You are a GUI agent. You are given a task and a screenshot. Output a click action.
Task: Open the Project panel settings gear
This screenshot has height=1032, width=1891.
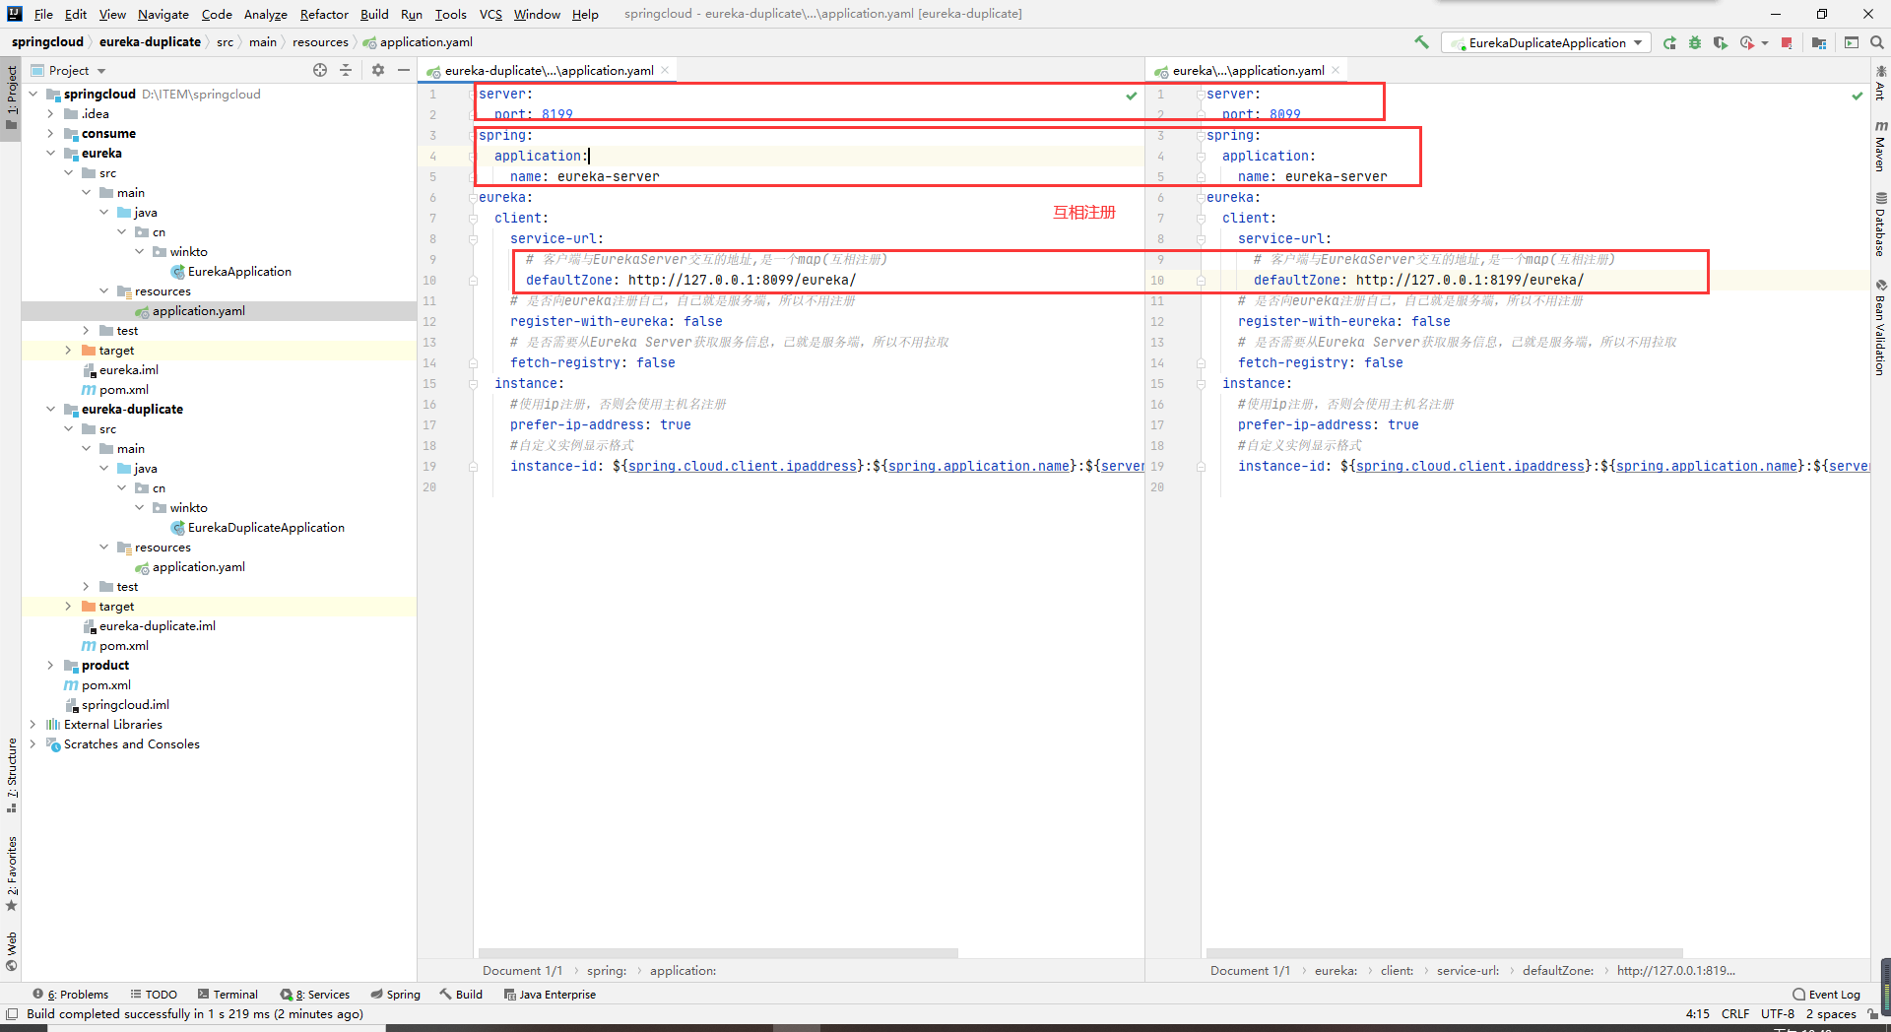tap(378, 70)
